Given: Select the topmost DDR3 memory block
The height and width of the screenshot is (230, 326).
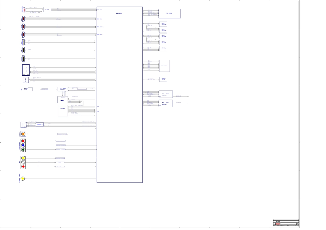Looking at the screenshot, I should pos(163,24).
